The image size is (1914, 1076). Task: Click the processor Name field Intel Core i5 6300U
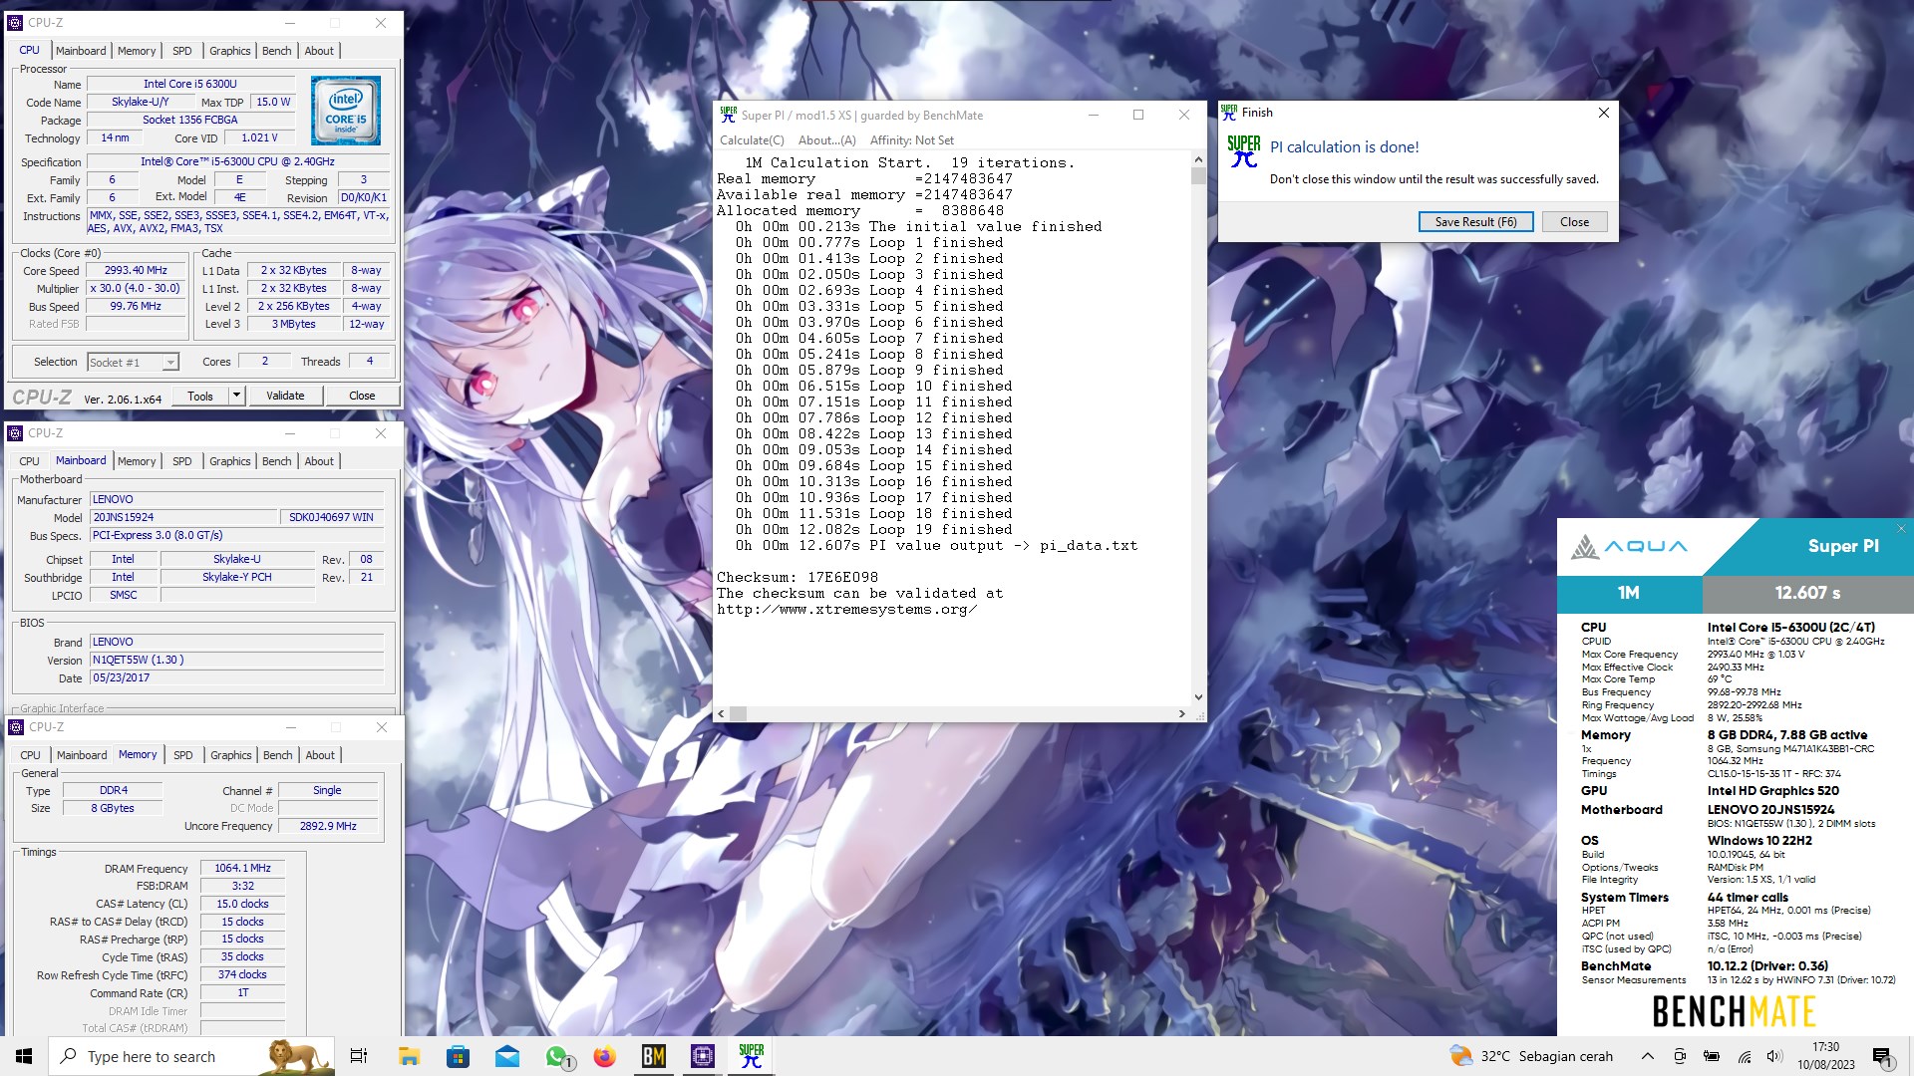[190, 84]
